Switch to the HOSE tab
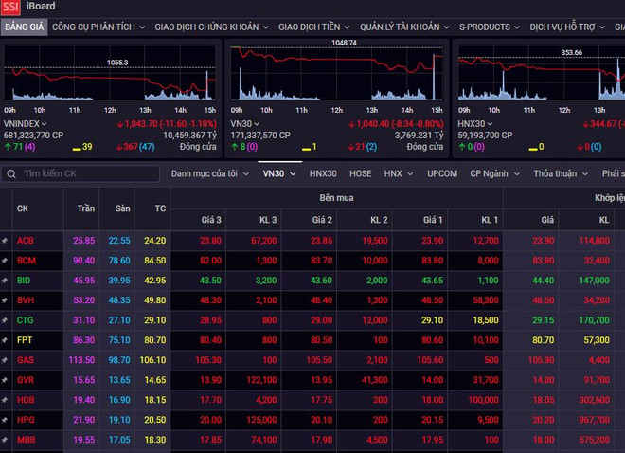The width and height of the screenshot is (625, 453). (x=360, y=173)
